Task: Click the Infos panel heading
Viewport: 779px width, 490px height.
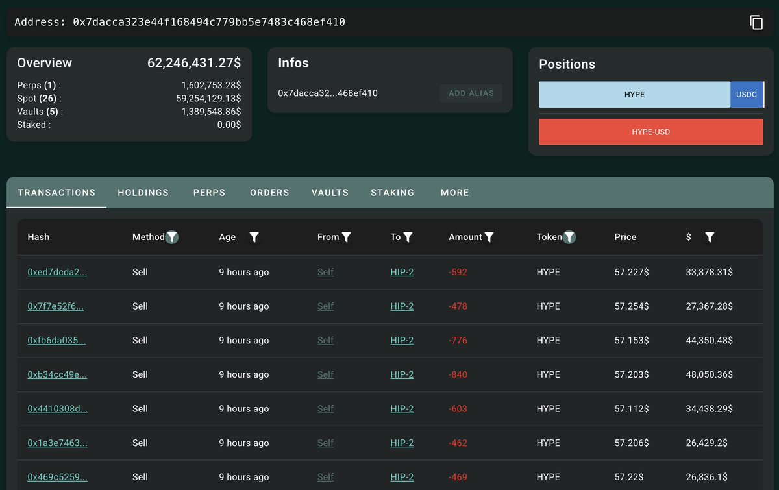Action: [x=293, y=63]
